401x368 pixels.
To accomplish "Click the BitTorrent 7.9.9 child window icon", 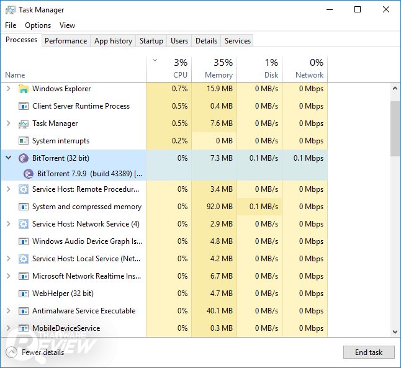I will pyautogui.click(x=29, y=174).
